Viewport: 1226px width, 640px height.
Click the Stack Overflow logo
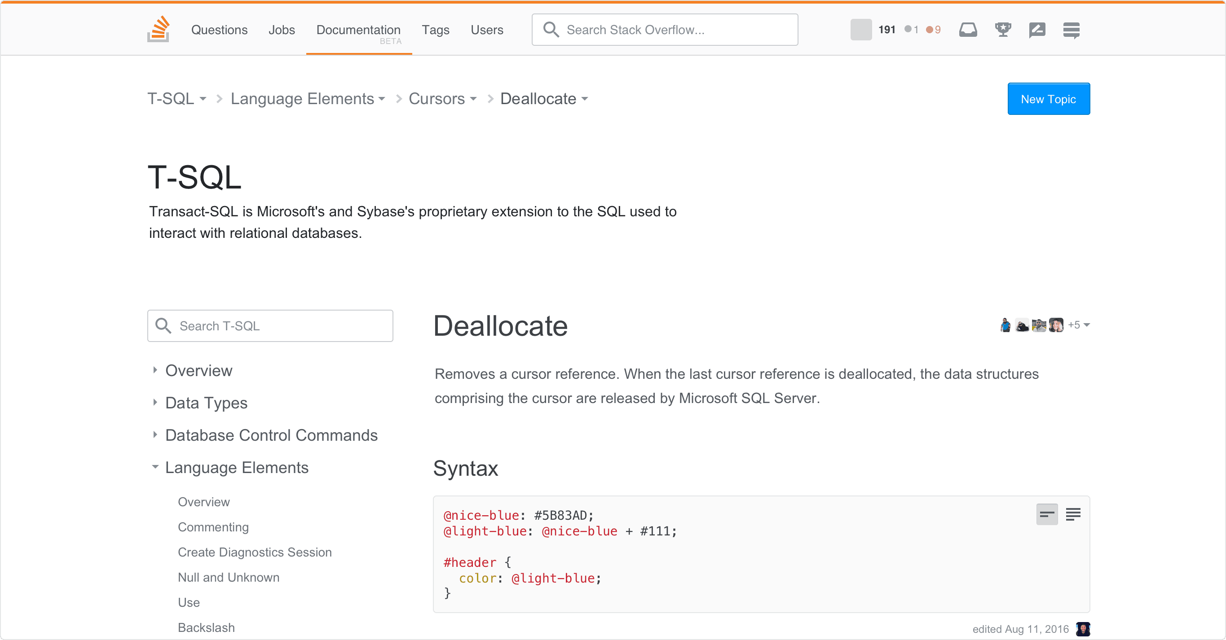(x=158, y=30)
